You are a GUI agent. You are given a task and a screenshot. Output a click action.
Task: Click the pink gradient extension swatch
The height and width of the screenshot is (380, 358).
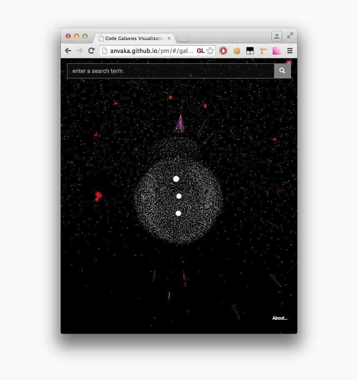(x=276, y=50)
